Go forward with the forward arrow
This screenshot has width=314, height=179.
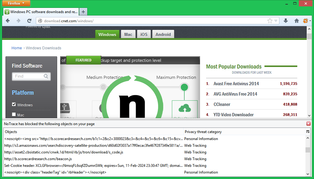[x=19, y=21]
